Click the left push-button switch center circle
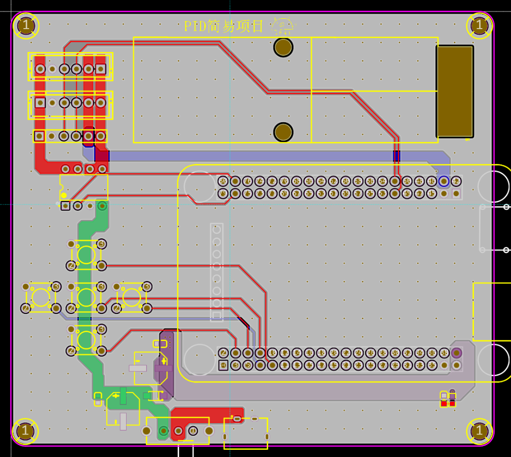 [41, 297]
